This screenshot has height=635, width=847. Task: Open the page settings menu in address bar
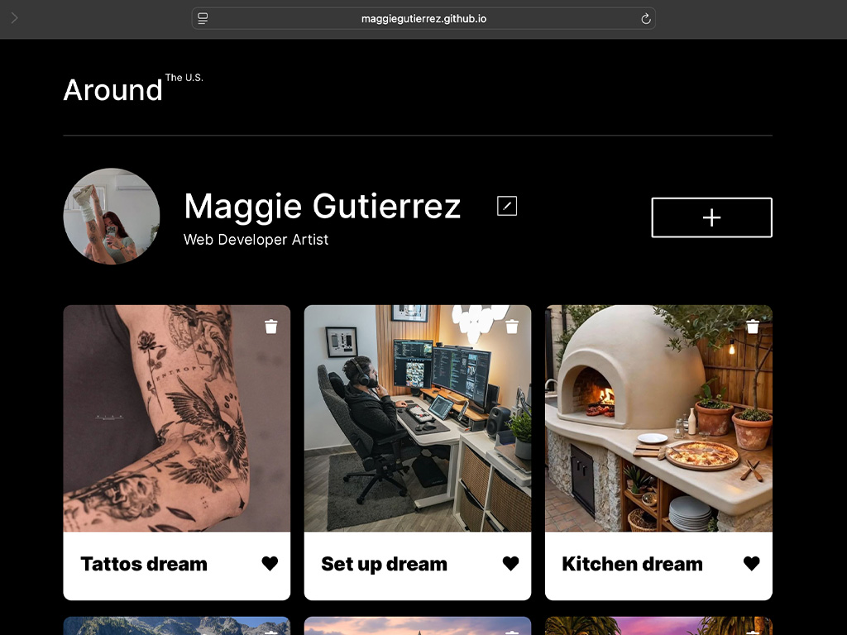click(203, 19)
